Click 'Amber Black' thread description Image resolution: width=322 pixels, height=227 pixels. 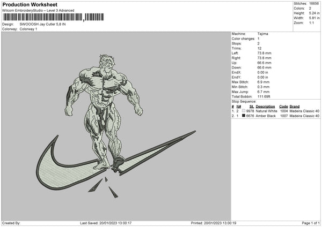pos(266,116)
